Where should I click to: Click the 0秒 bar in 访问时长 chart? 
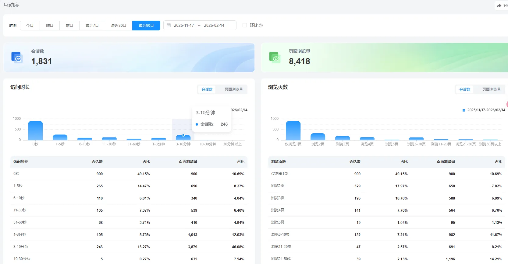(x=35, y=131)
